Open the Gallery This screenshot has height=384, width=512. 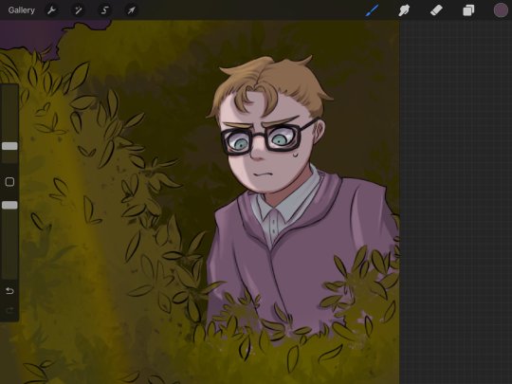22,10
